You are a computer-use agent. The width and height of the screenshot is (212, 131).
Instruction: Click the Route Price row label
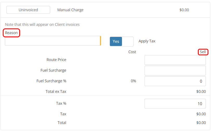coord(56,60)
